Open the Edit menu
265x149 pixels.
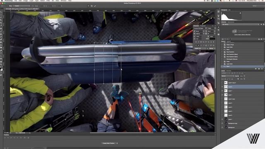(x=20, y=1)
